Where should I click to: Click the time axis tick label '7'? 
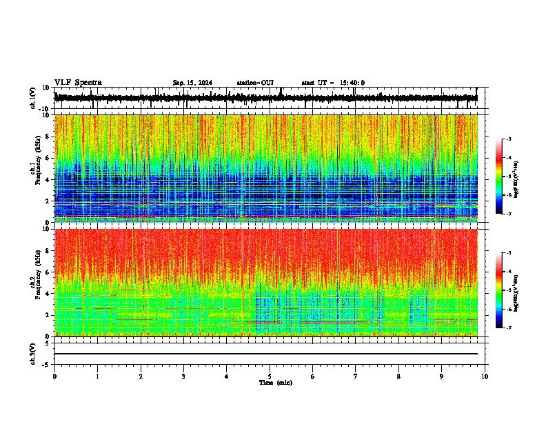(356, 376)
